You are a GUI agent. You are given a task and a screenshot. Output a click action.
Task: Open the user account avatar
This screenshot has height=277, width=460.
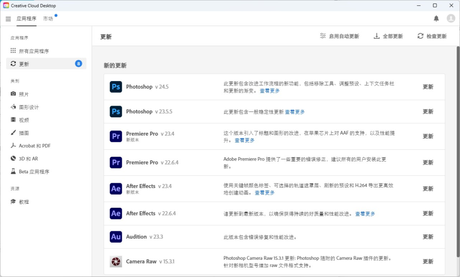[451, 19]
